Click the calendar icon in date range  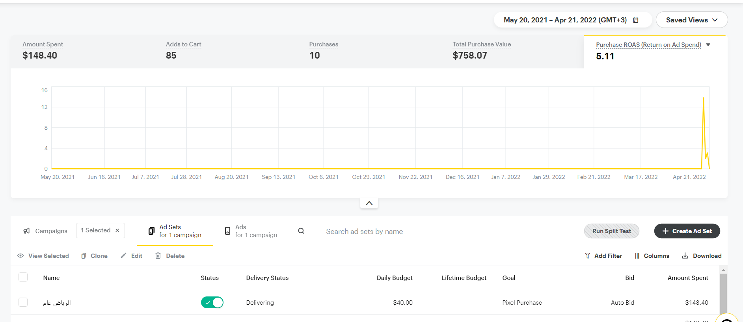pyautogui.click(x=635, y=20)
